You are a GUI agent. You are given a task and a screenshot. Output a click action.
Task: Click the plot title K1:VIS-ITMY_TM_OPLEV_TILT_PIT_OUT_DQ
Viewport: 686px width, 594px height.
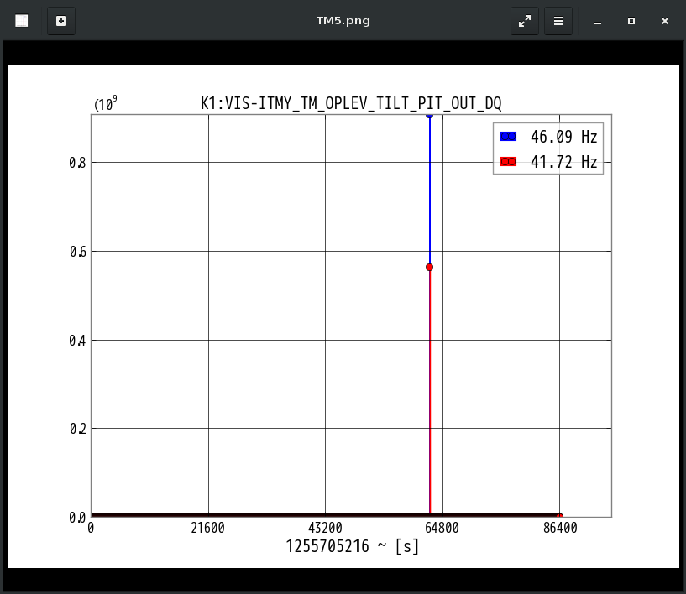pyautogui.click(x=351, y=103)
